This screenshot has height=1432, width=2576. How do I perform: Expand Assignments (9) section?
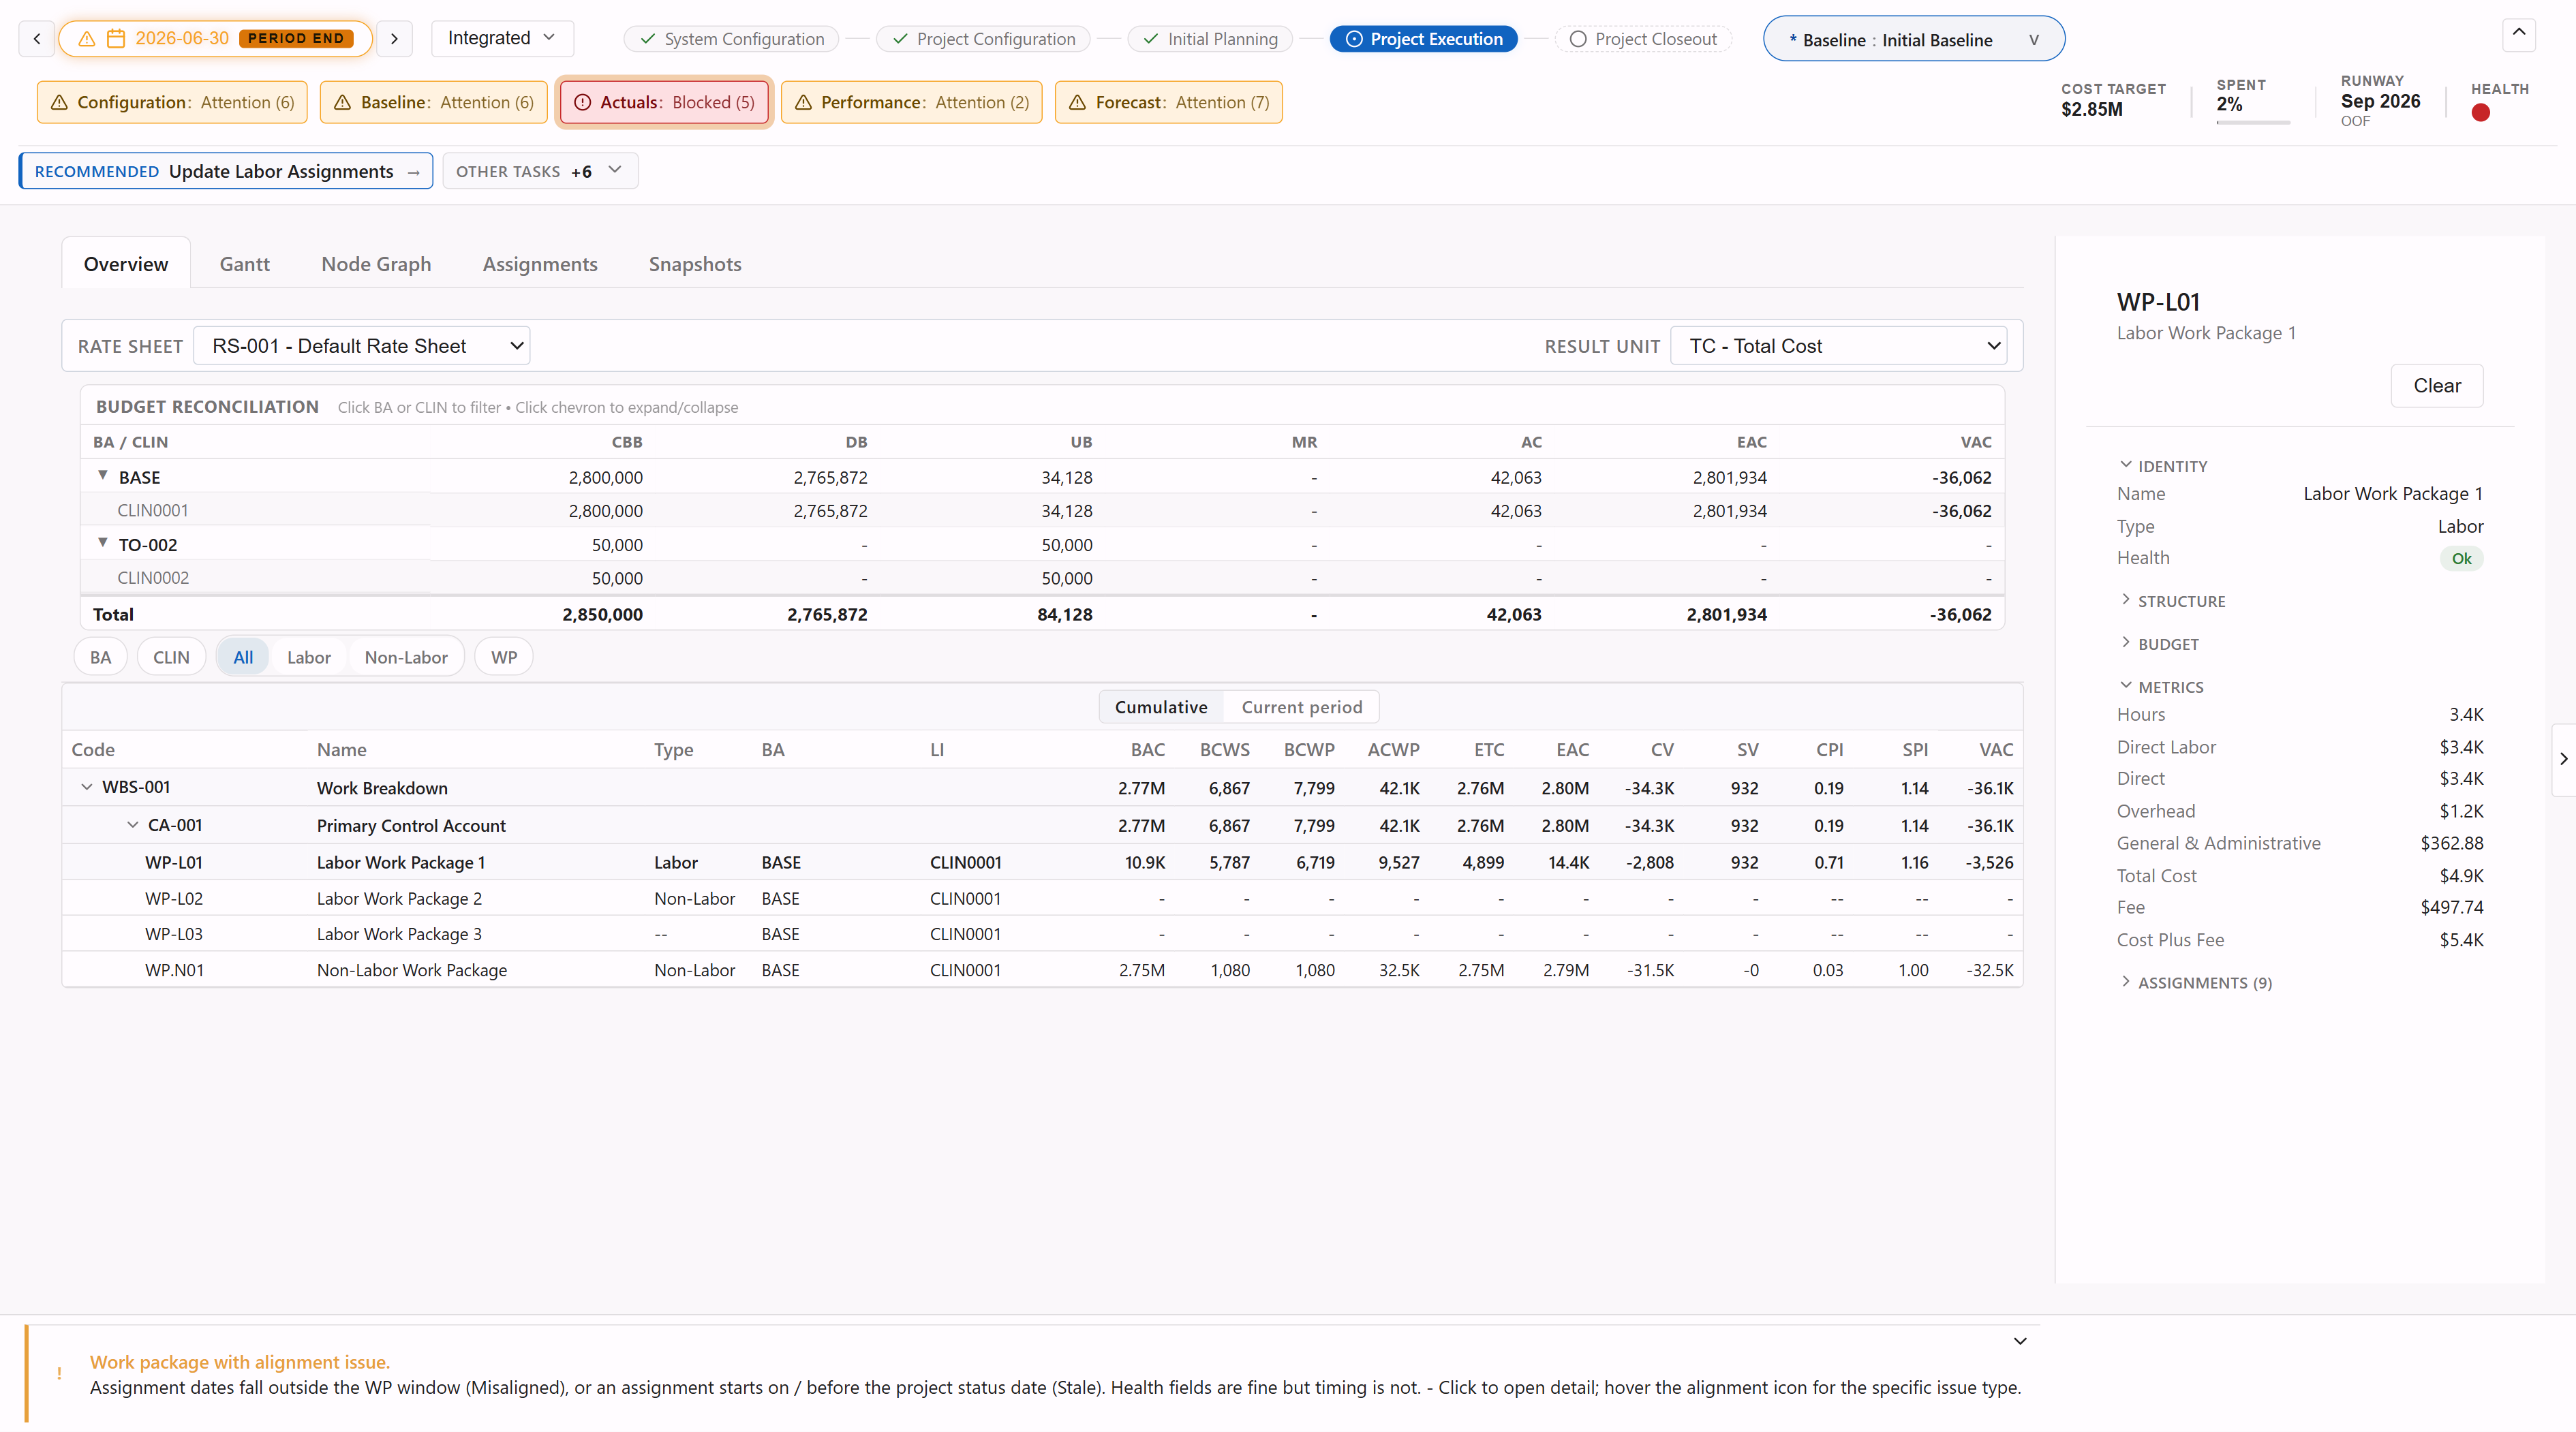[2195, 983]
